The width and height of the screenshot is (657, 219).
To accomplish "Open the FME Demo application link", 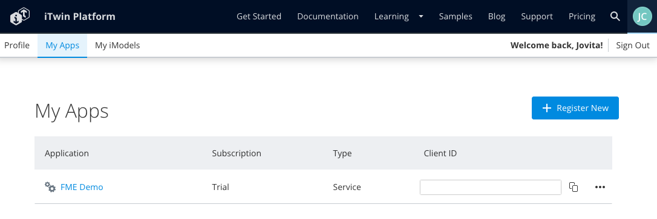I will pyautogui.click(x=82, y=187).
